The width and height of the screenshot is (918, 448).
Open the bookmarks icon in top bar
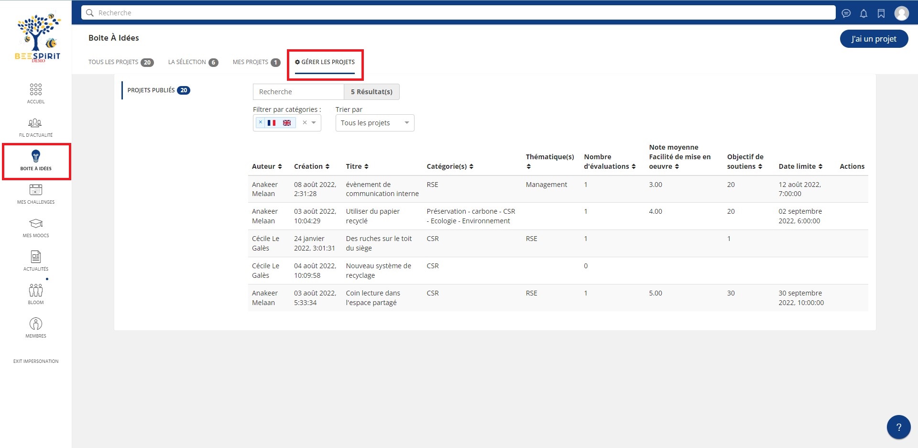[x=881, y=13]
